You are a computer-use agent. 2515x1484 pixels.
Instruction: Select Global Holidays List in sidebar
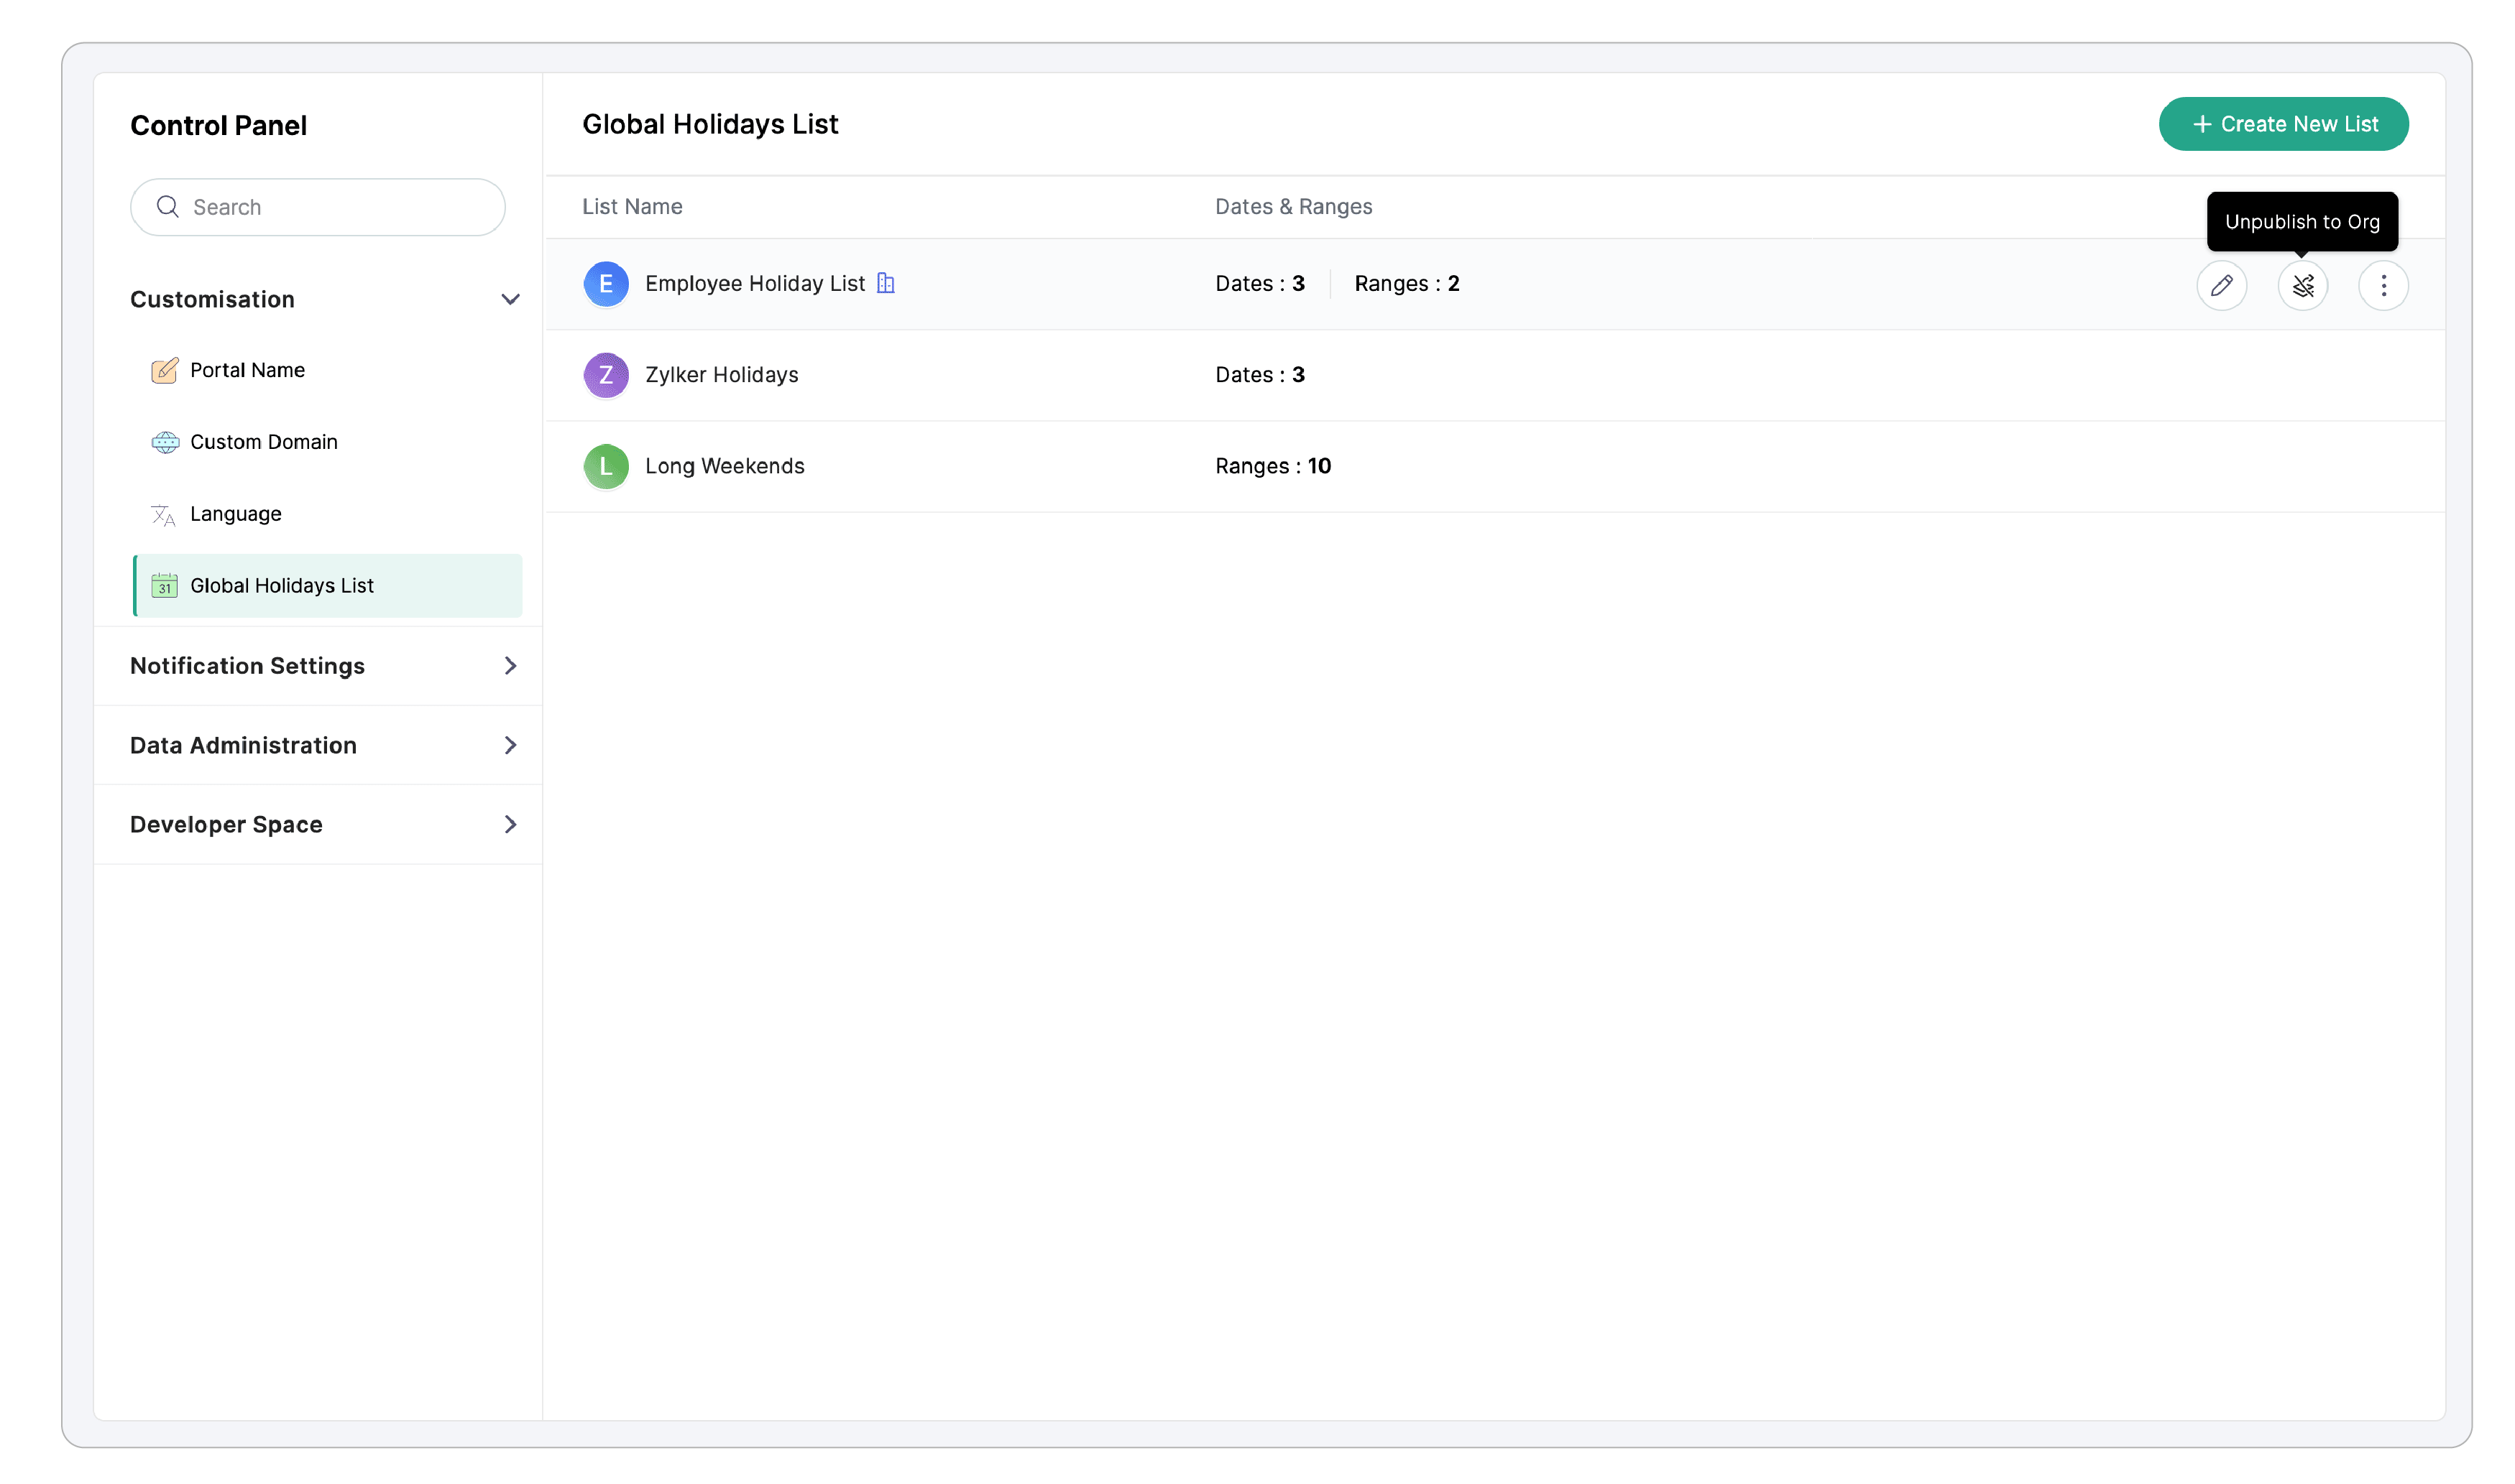[282, 586]
